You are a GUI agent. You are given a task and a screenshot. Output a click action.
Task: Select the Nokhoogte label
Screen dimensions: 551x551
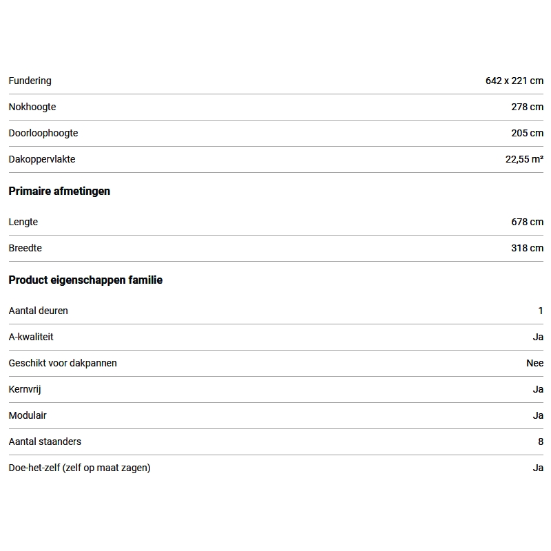coord(32,107)
